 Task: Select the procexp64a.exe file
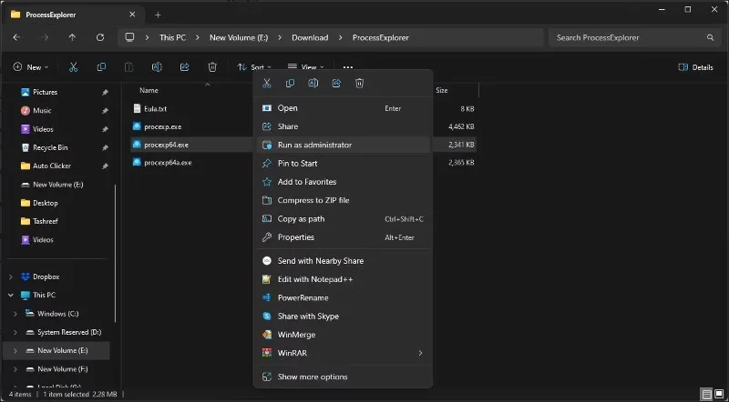pyautogui.click(x=168, y=163)
